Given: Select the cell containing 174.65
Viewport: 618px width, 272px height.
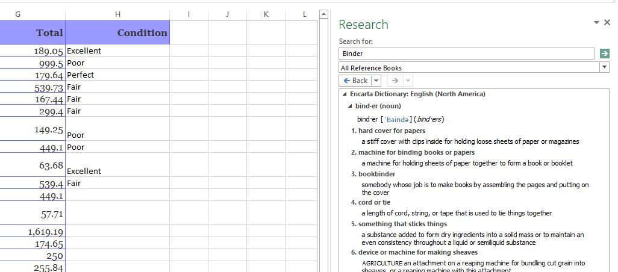Looking at the screenshot, I should tap(33, 243).
